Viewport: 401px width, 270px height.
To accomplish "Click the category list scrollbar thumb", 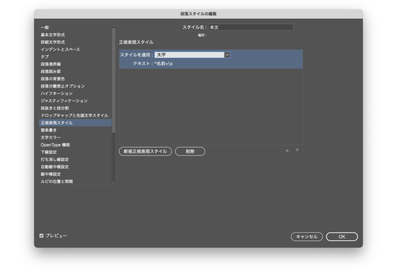I will coord(114,78).
